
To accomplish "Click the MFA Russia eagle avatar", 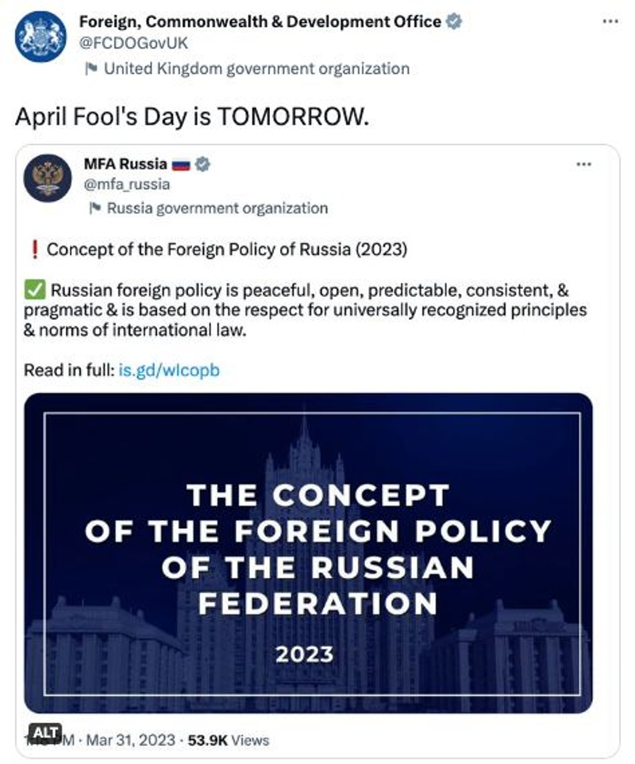I will click(48, 178).
